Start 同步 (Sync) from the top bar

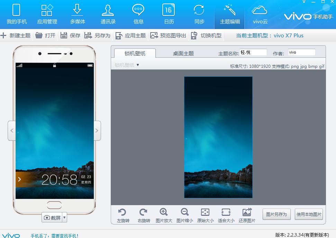[x=199, y=13]
